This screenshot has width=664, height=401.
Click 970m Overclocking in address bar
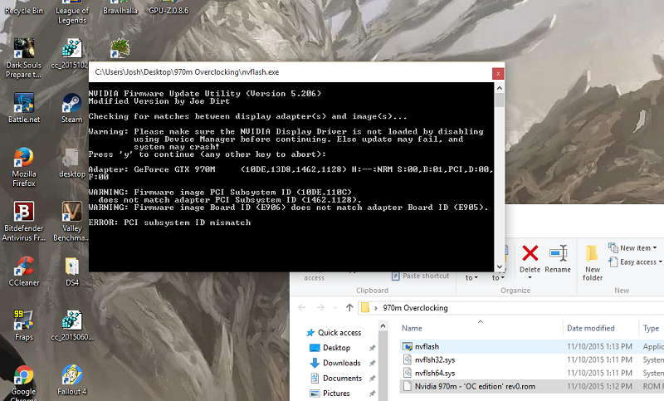point(415,308)
